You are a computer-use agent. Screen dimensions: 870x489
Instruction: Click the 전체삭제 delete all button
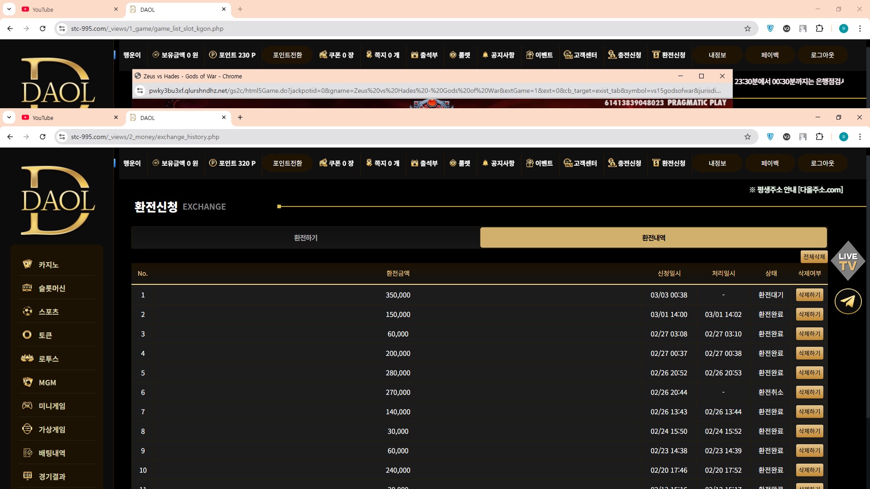tap(814, 257)
